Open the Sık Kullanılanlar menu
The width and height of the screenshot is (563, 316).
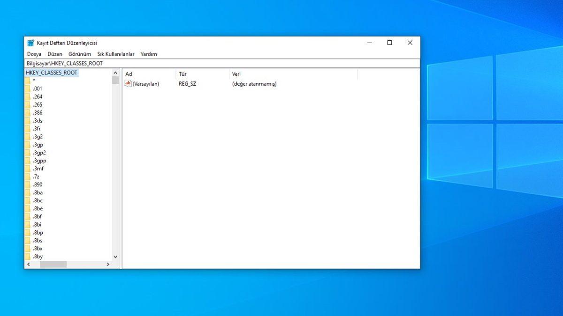[115, 54]
